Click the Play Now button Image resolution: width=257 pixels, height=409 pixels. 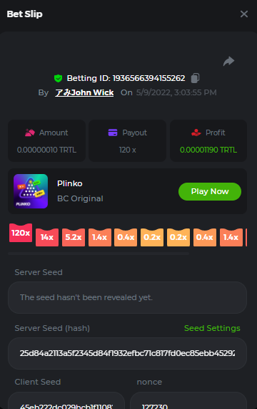click(x=210, y=191)
